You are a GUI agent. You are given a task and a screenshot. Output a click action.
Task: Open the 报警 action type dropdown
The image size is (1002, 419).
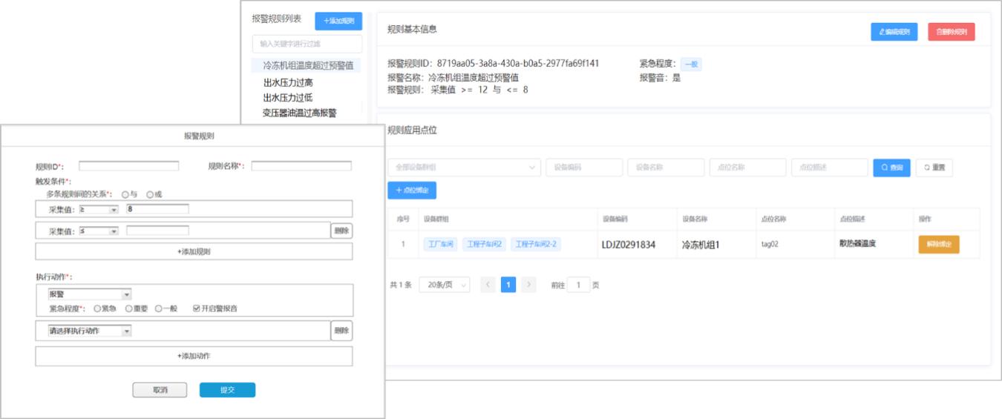(x=90, y=294)
